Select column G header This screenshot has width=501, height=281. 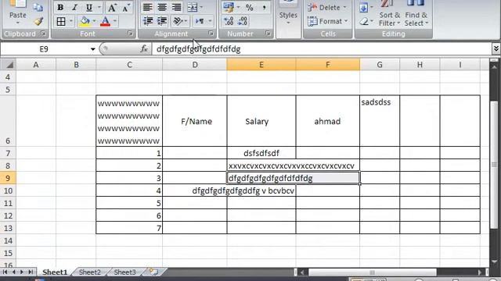(x=380, y=65)
